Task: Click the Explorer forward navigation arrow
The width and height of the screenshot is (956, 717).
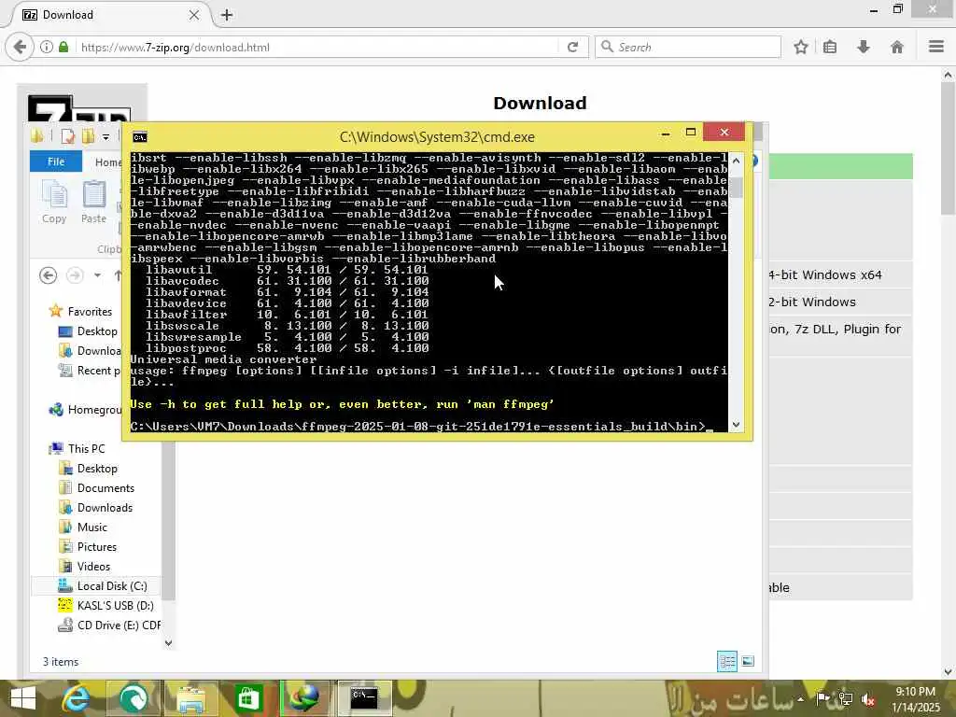Action: pyautogui.click(x=75, y=275)
